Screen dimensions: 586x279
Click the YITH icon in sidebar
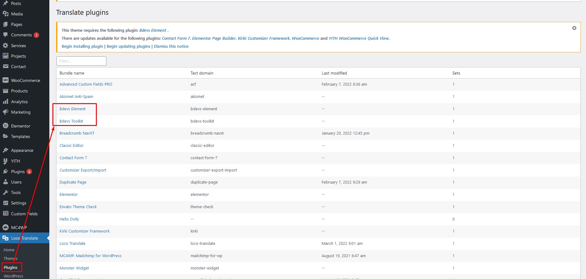5,161
